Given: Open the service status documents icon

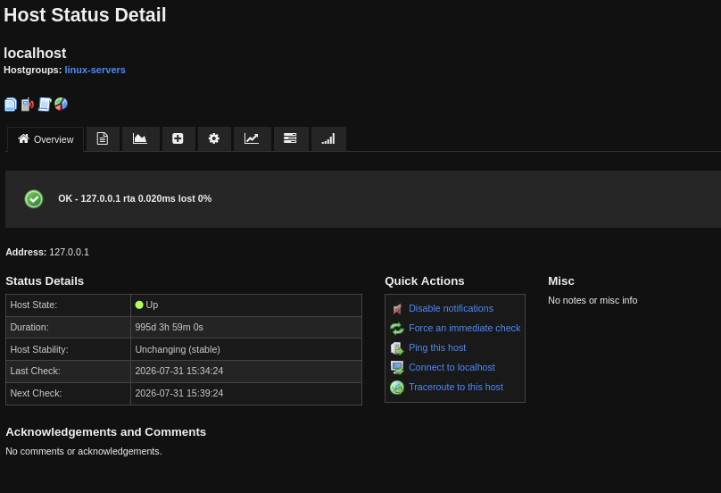Looking at the screenshot, I should (x=11, y=104).
